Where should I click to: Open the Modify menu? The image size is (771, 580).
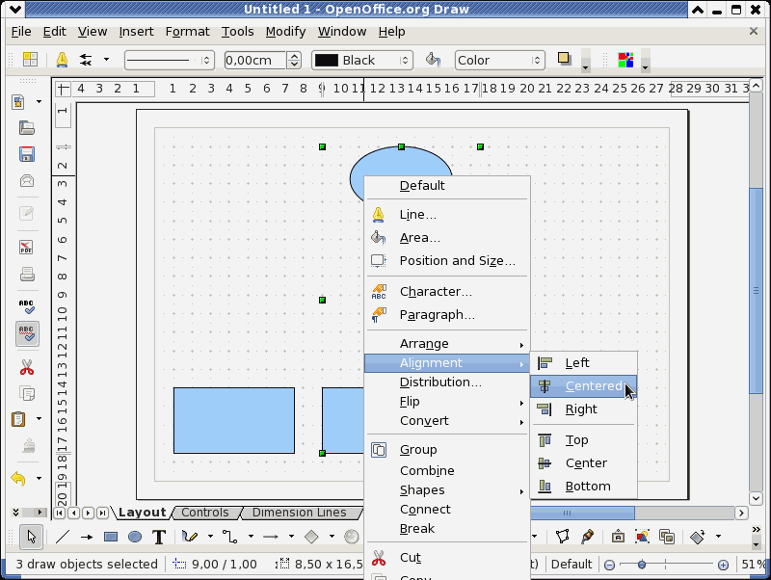(x=285, y=32)
